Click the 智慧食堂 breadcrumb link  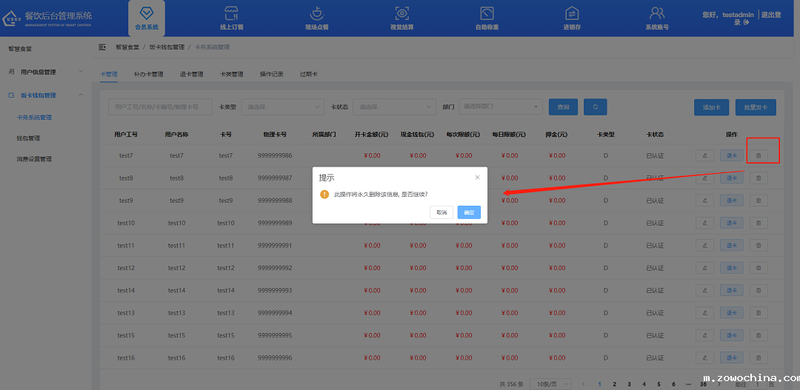[127, 47]
